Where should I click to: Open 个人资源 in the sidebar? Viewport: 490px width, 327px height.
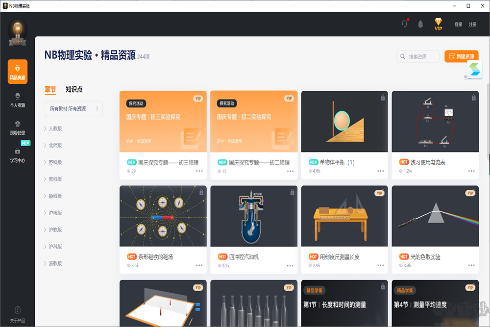point(17,100)
